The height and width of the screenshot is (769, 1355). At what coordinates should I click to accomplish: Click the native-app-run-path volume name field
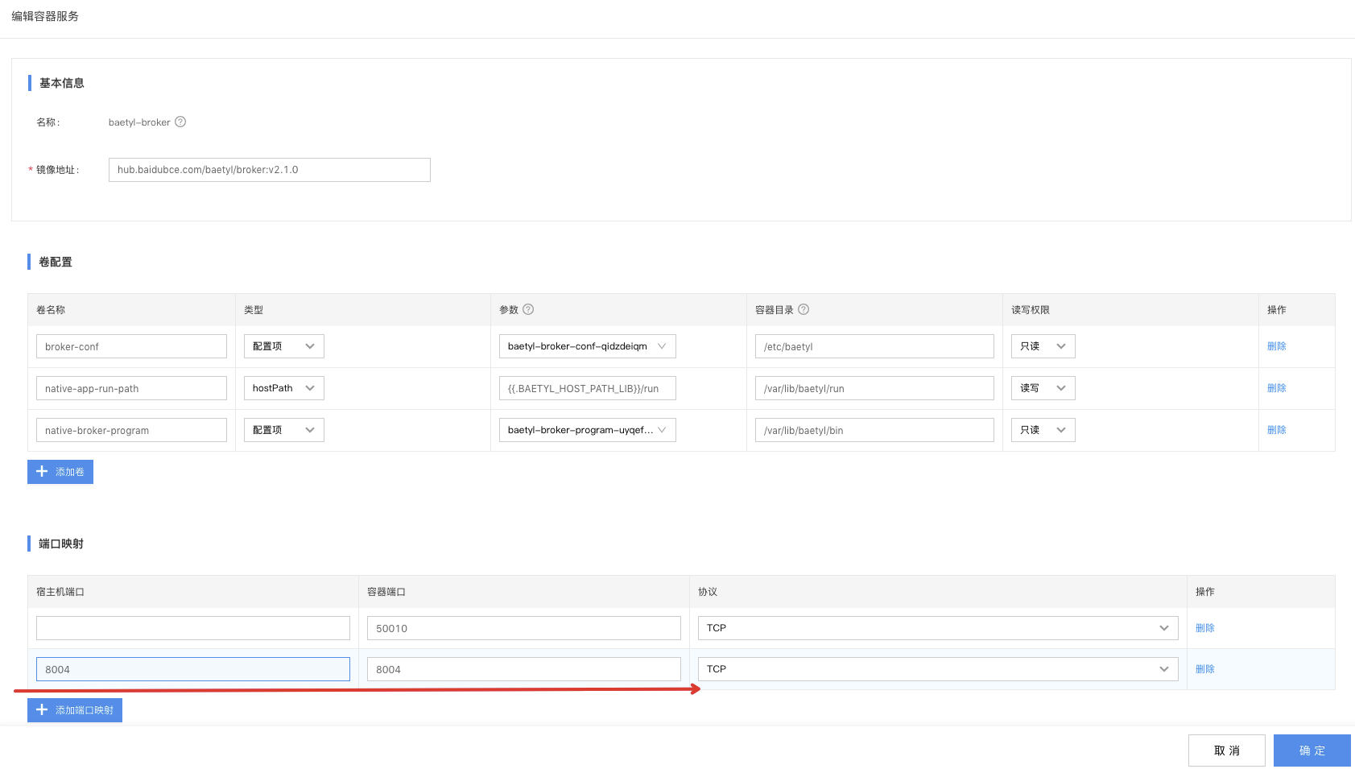[x=131, y=388]
